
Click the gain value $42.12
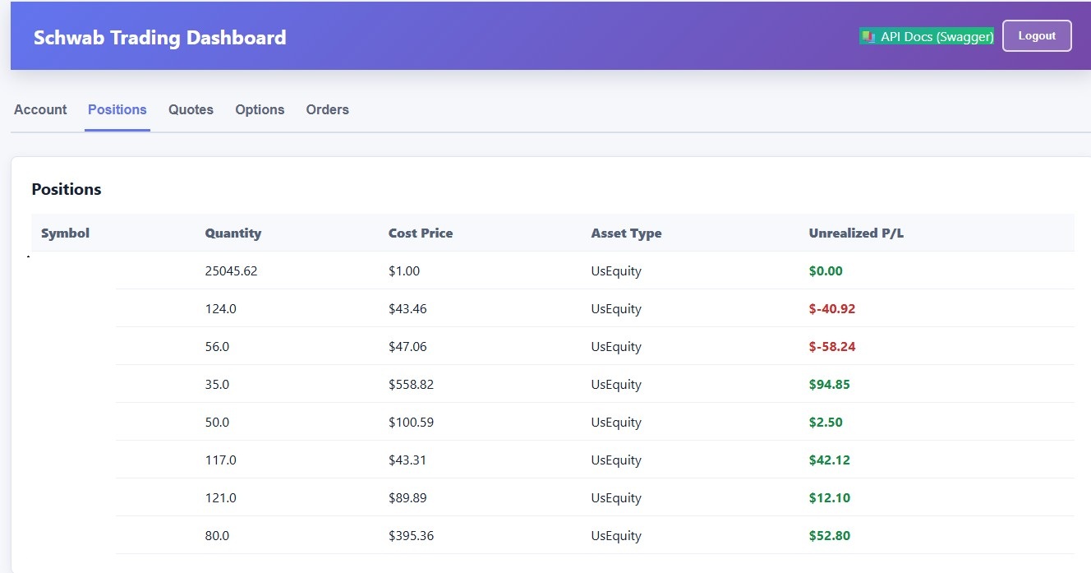(x=830, y=460)
